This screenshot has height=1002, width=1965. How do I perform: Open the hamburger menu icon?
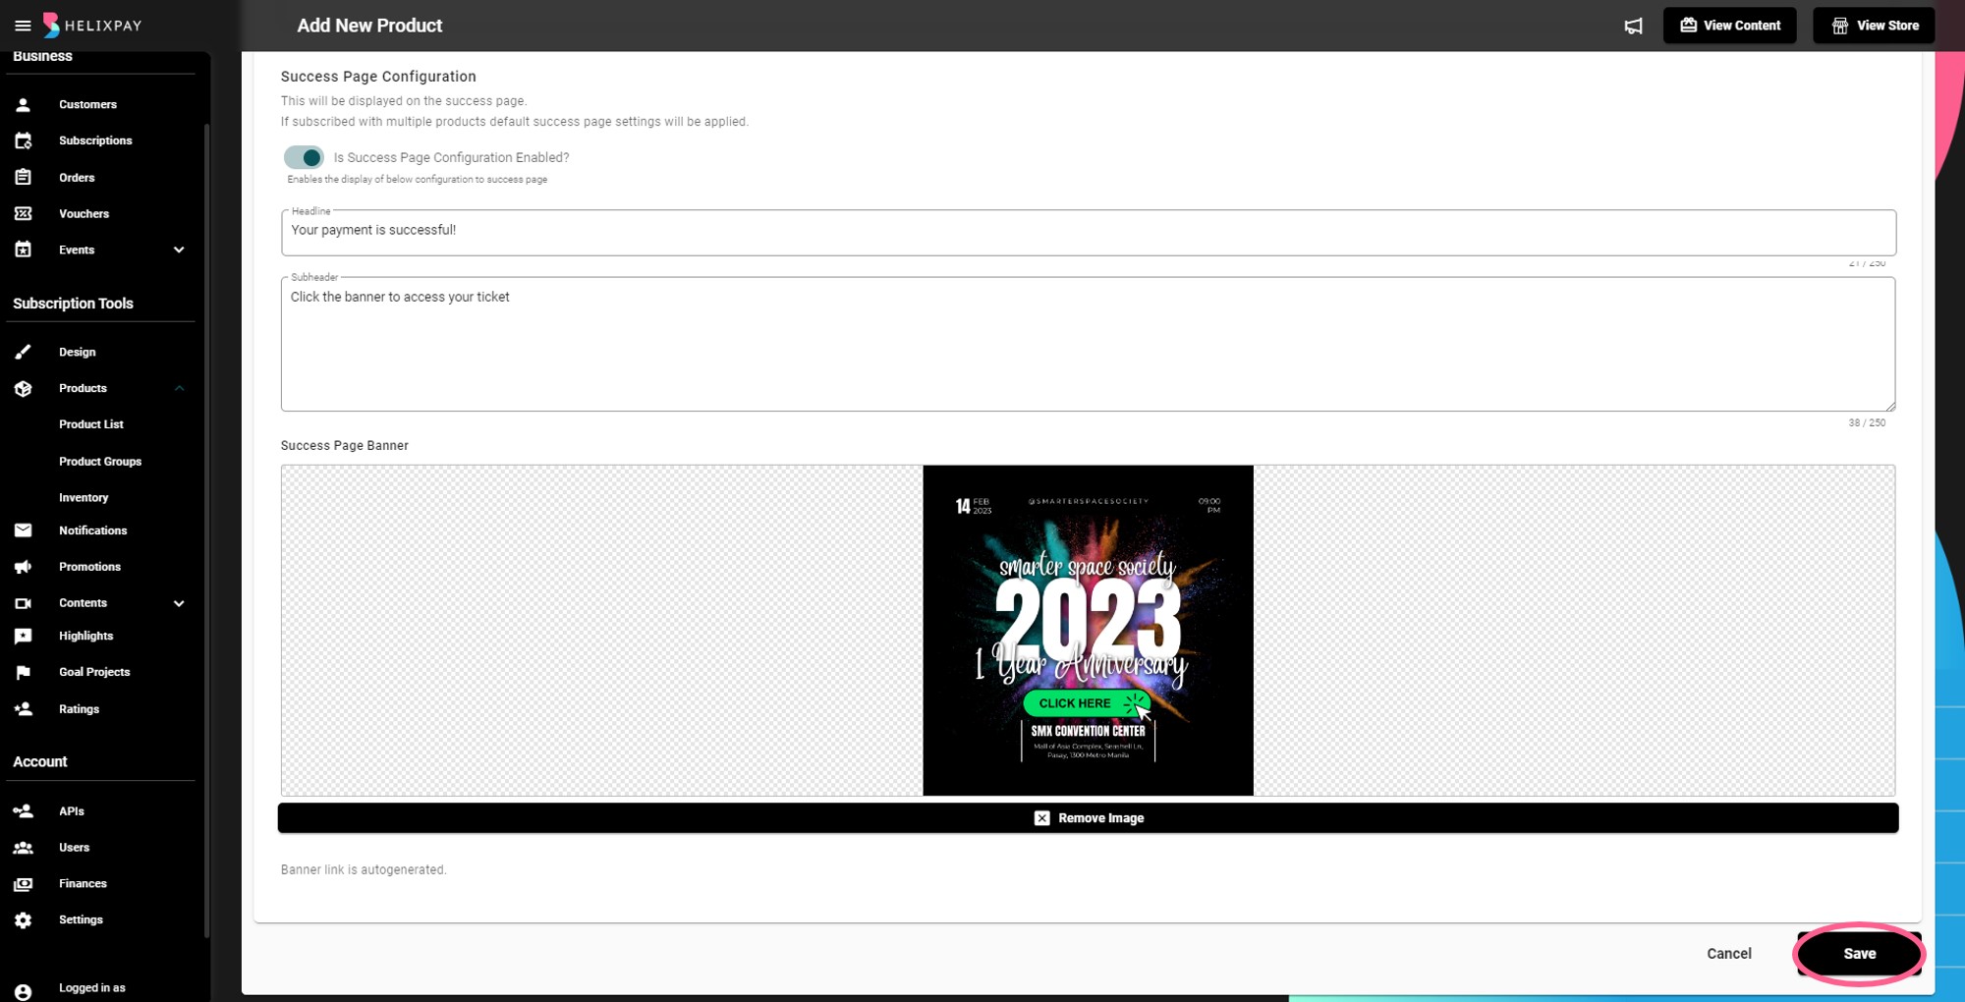23,26
